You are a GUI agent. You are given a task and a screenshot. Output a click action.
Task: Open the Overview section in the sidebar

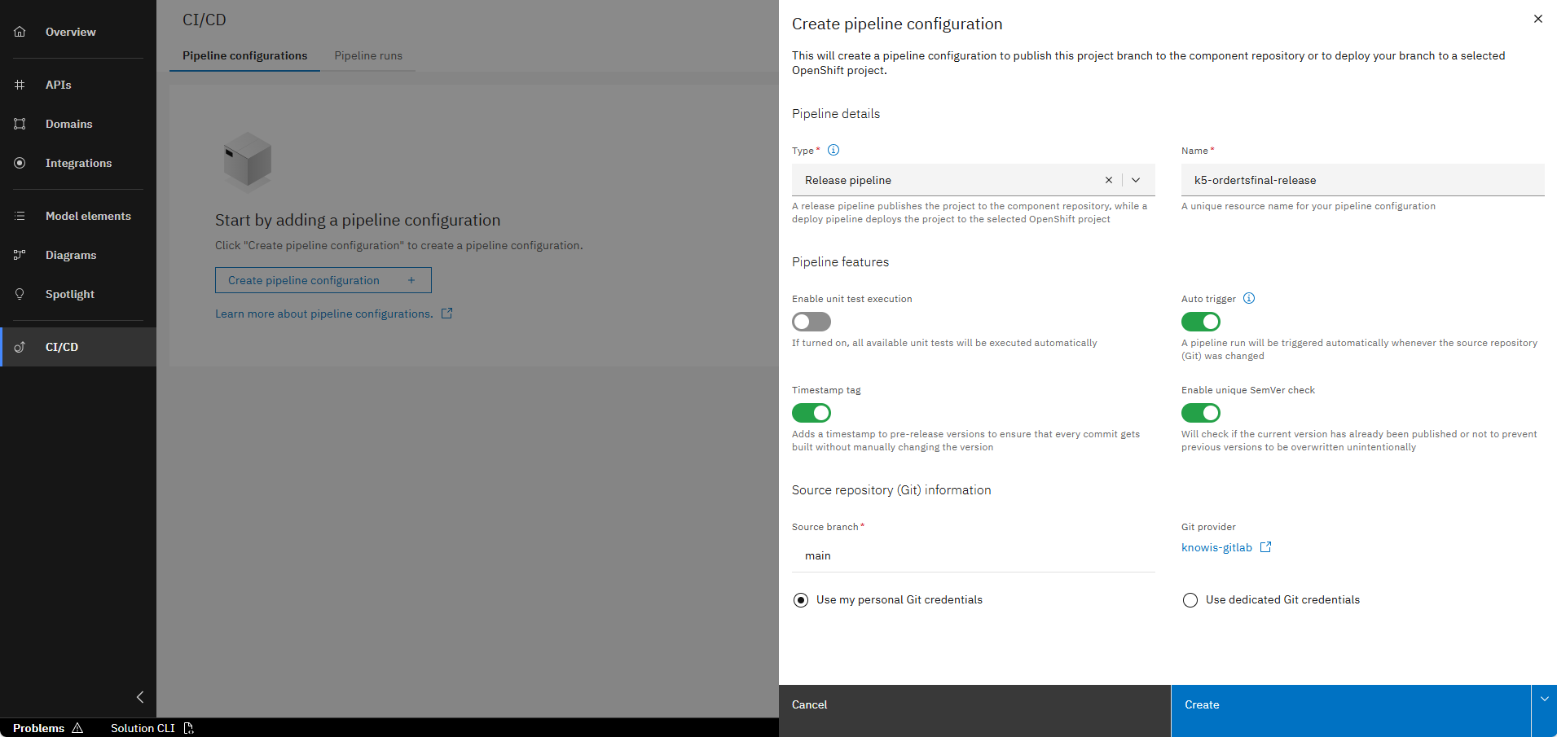pos(70,32)
